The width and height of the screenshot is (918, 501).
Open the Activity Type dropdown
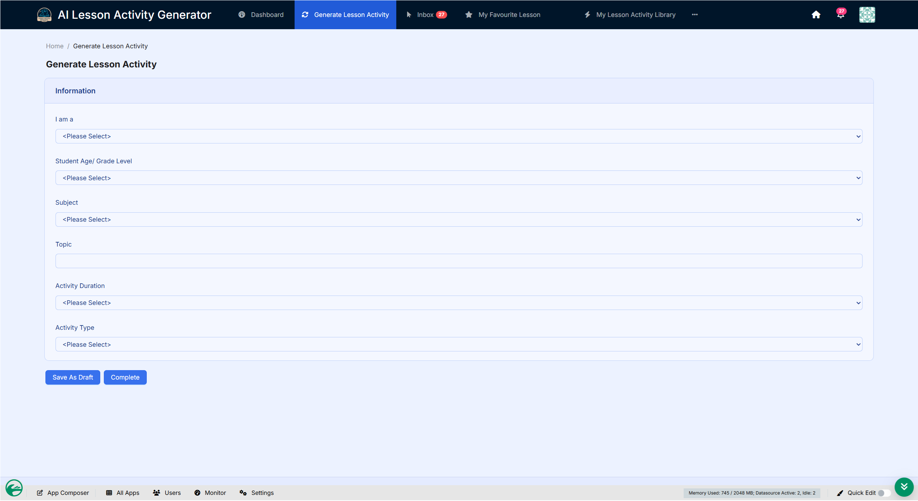pyautogui.click(x=459, y=345)
